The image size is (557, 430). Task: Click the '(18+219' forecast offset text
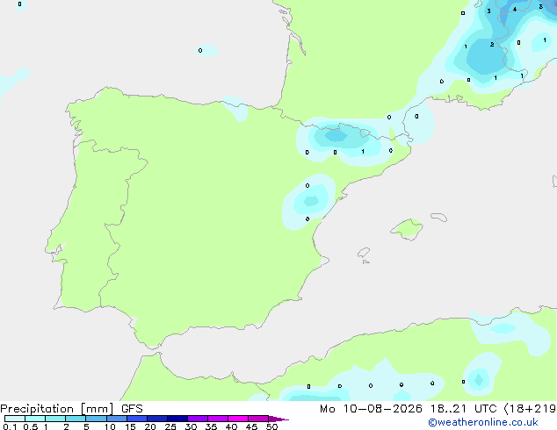click(x=531, y=409)
